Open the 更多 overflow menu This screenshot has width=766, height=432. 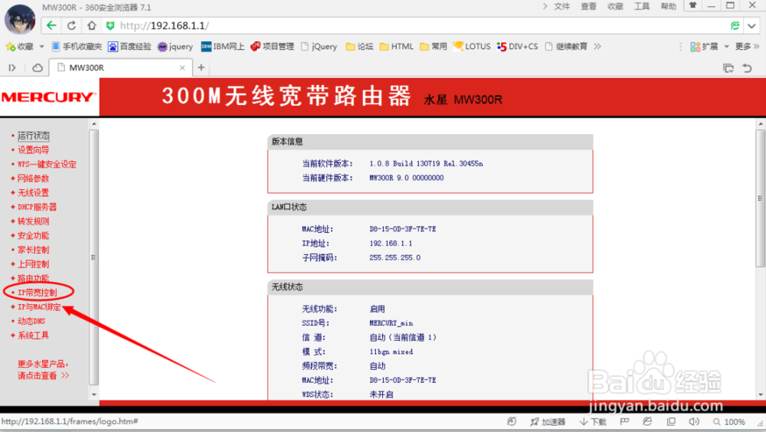pyautogui.click(x=748, y=47)
